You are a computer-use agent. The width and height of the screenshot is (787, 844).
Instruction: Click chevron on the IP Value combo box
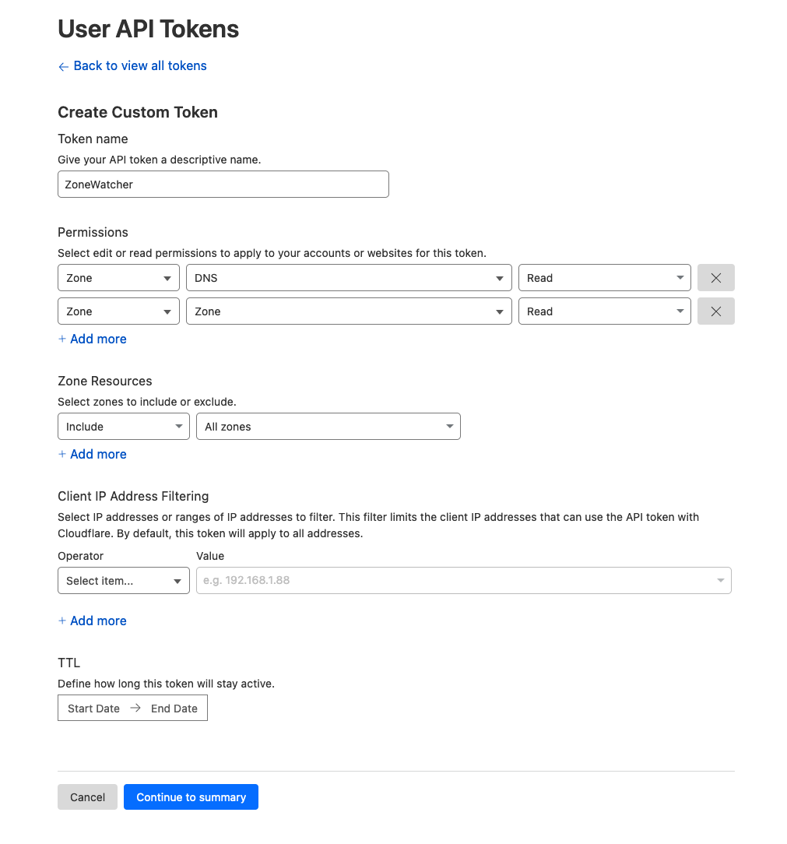[721, 580]
